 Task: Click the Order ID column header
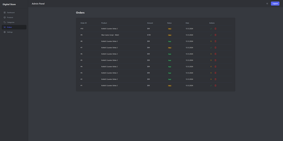[x=84, y=23]
